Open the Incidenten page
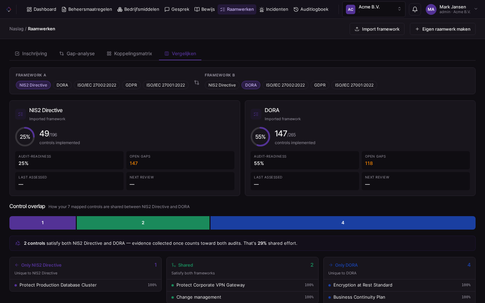The image size is (485, 303). pos(274,9)
